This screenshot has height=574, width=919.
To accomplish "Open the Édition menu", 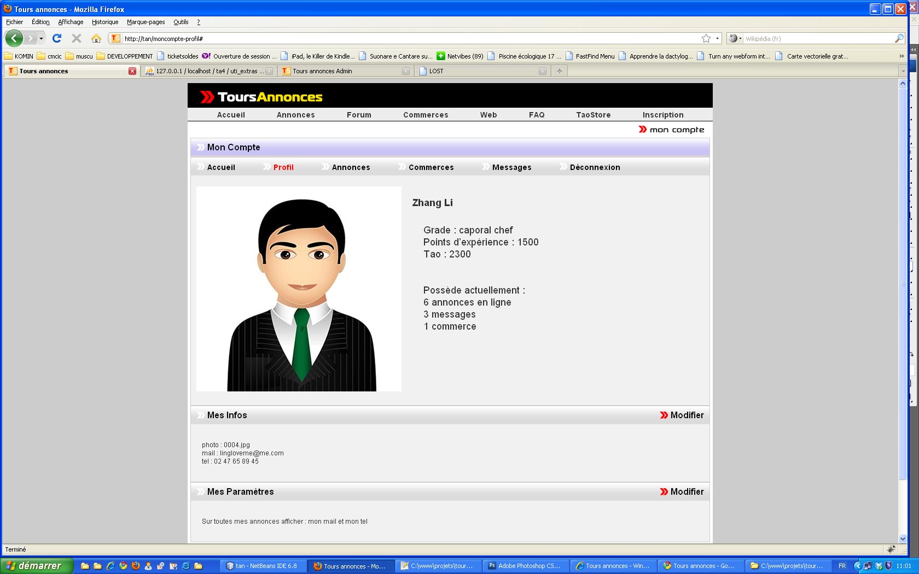I will 40,22.
